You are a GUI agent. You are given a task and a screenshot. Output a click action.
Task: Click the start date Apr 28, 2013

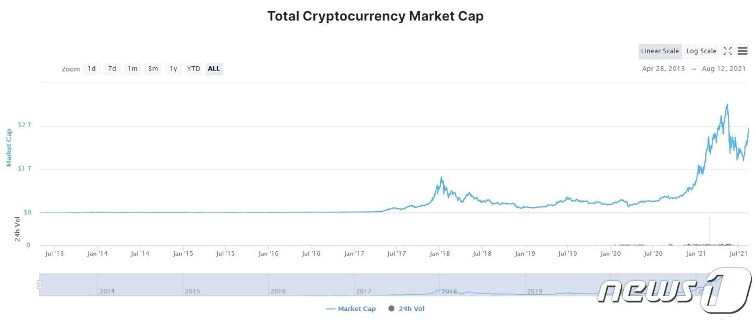[x=663, y=68]
